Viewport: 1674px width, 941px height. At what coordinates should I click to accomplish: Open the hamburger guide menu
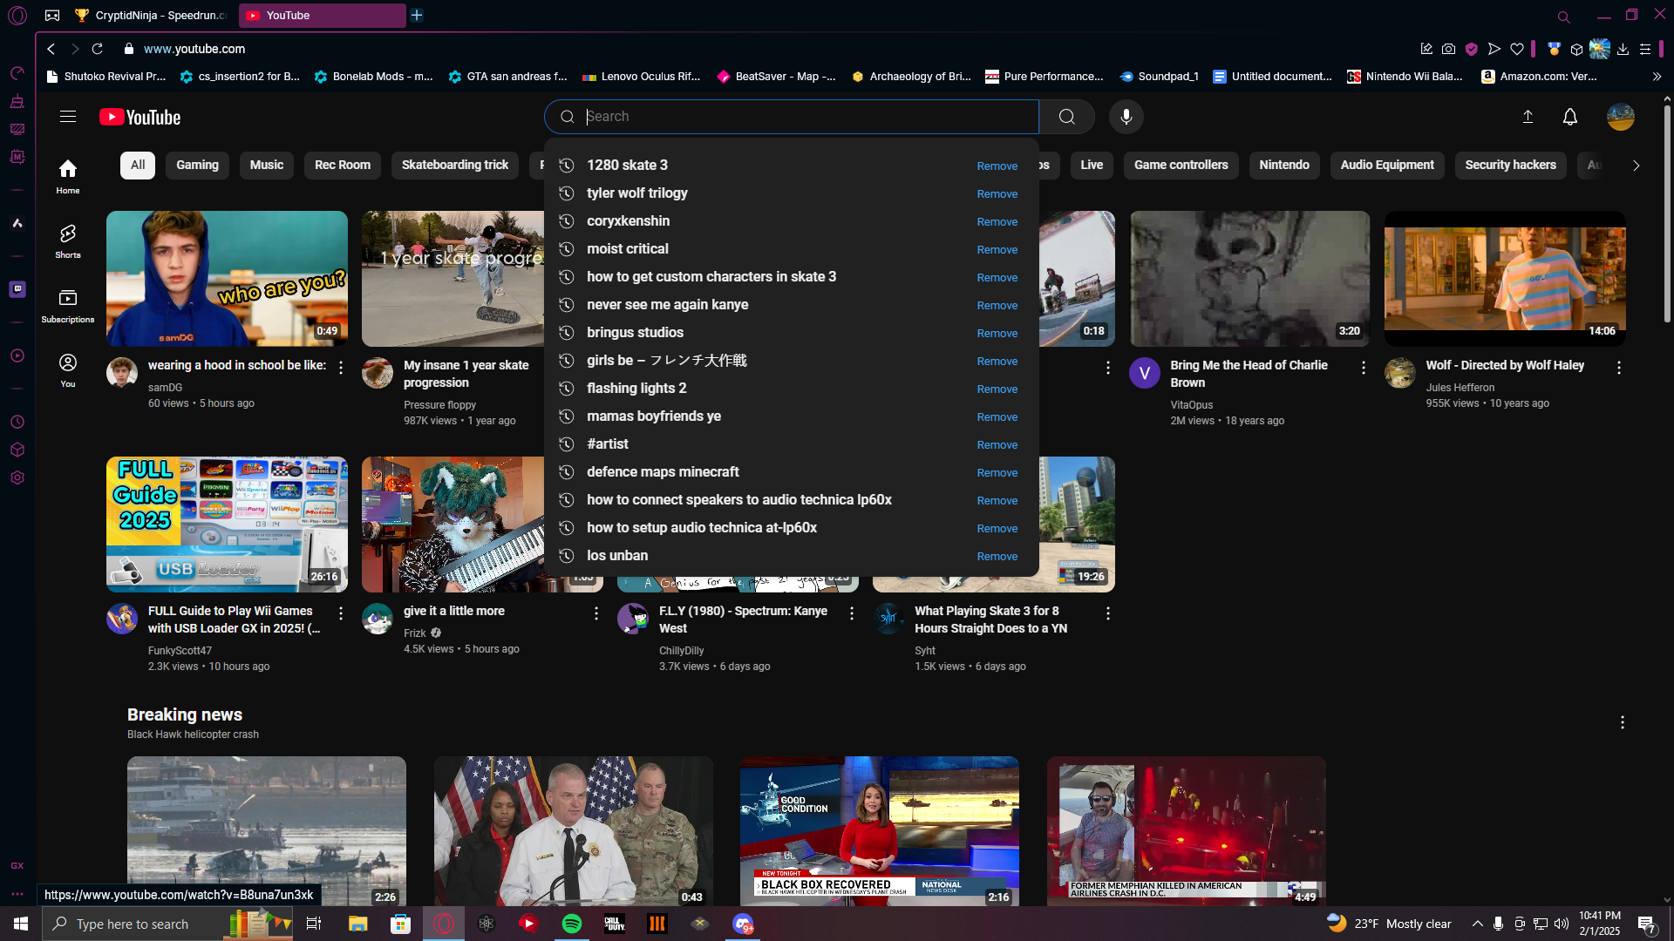point(68,117)
